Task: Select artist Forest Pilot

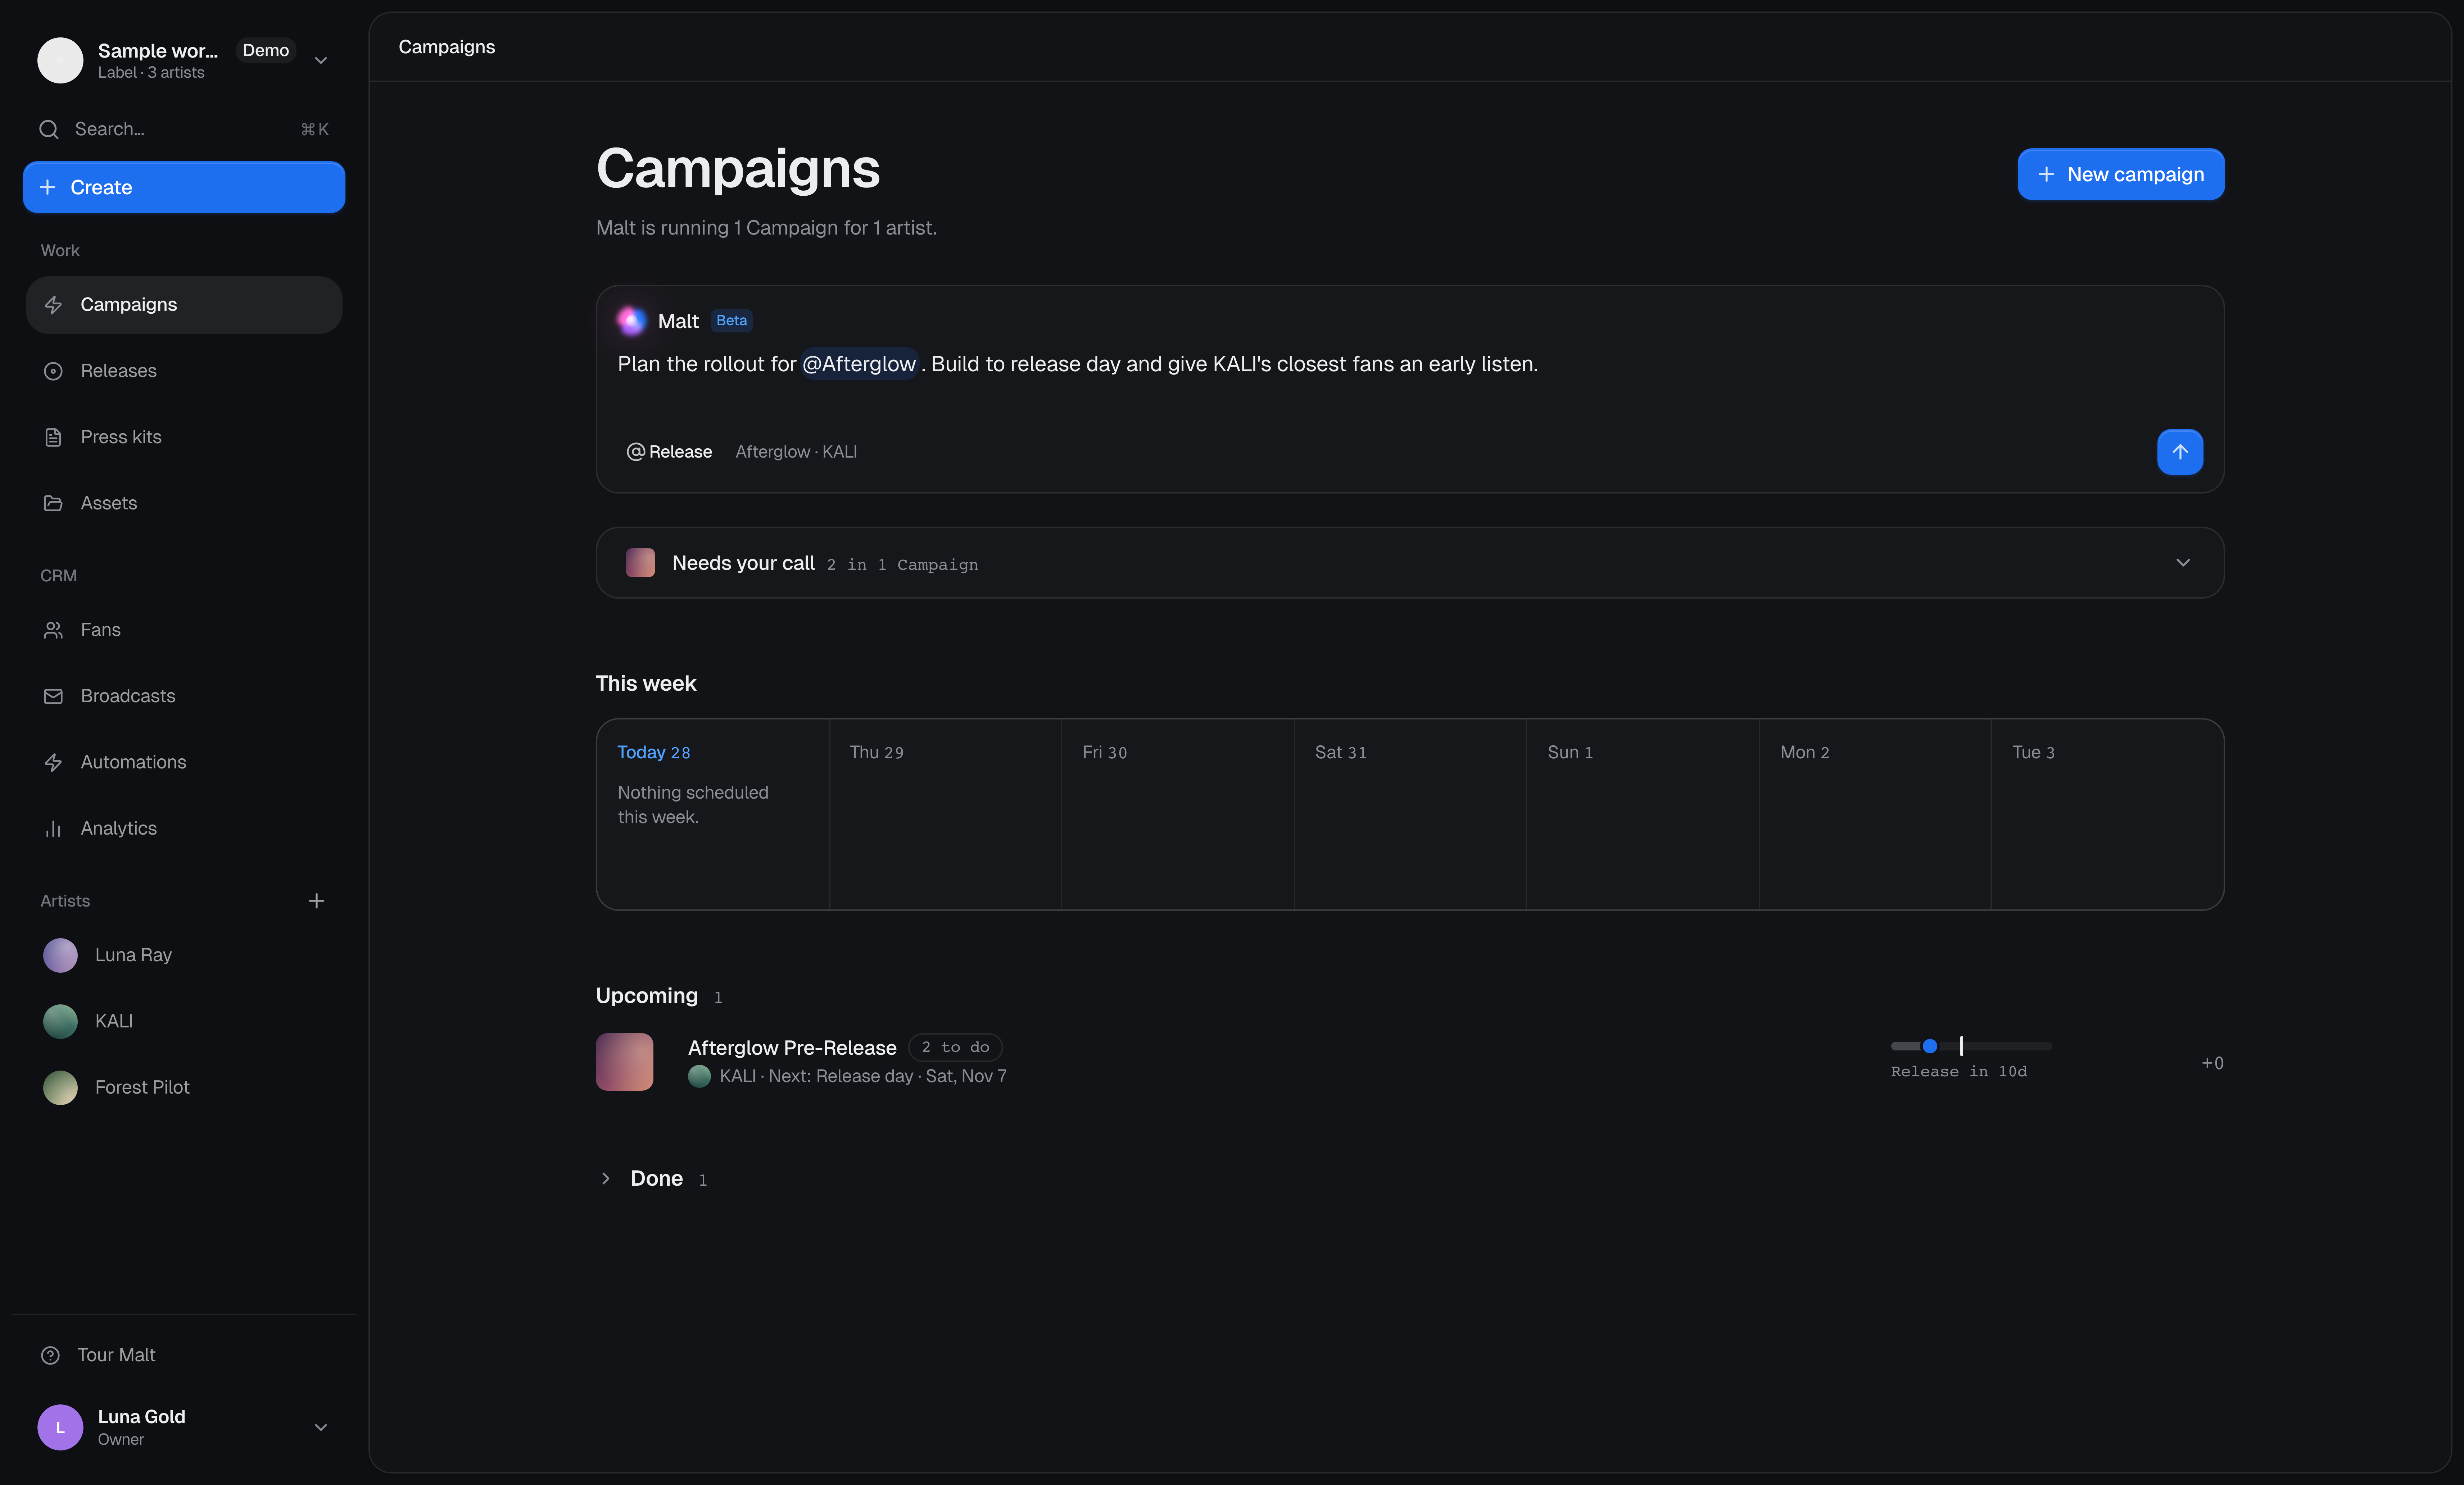Action: 184,1087
